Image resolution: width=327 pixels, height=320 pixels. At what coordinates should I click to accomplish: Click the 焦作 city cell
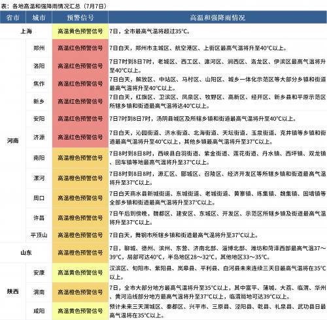(39, 84)
